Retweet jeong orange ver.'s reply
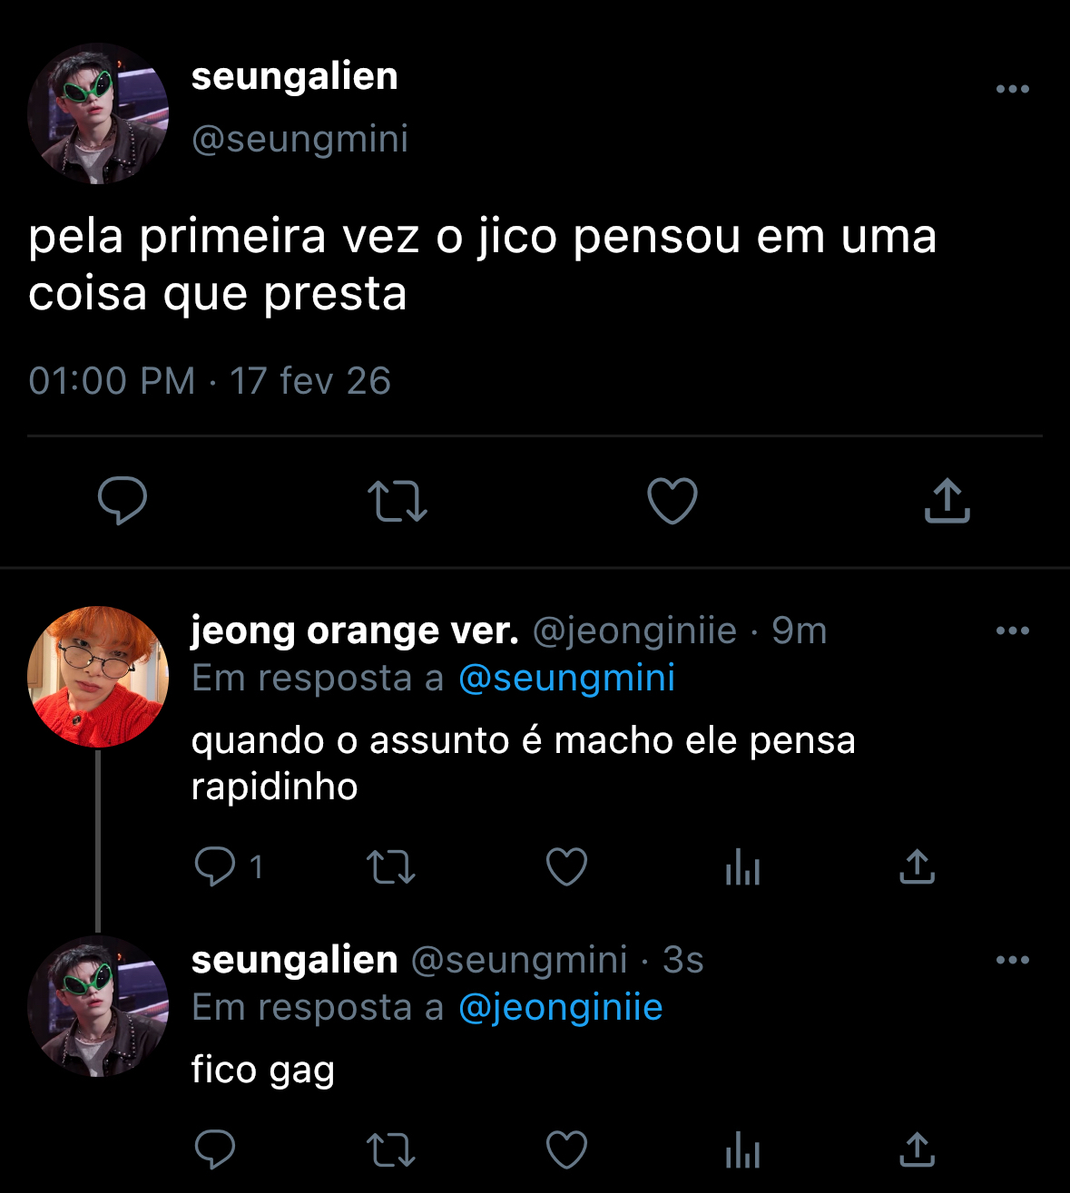The width and height of the screenshot is (1070, 1193). 391,867
